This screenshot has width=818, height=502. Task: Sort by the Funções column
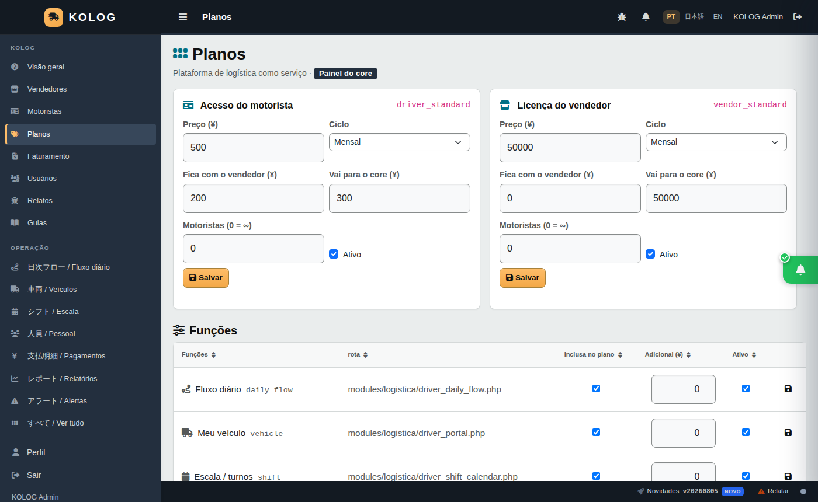[x=199, y=355]
